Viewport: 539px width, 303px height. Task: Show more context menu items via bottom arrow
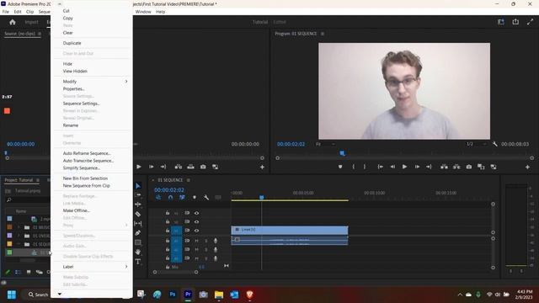point(60,294)
